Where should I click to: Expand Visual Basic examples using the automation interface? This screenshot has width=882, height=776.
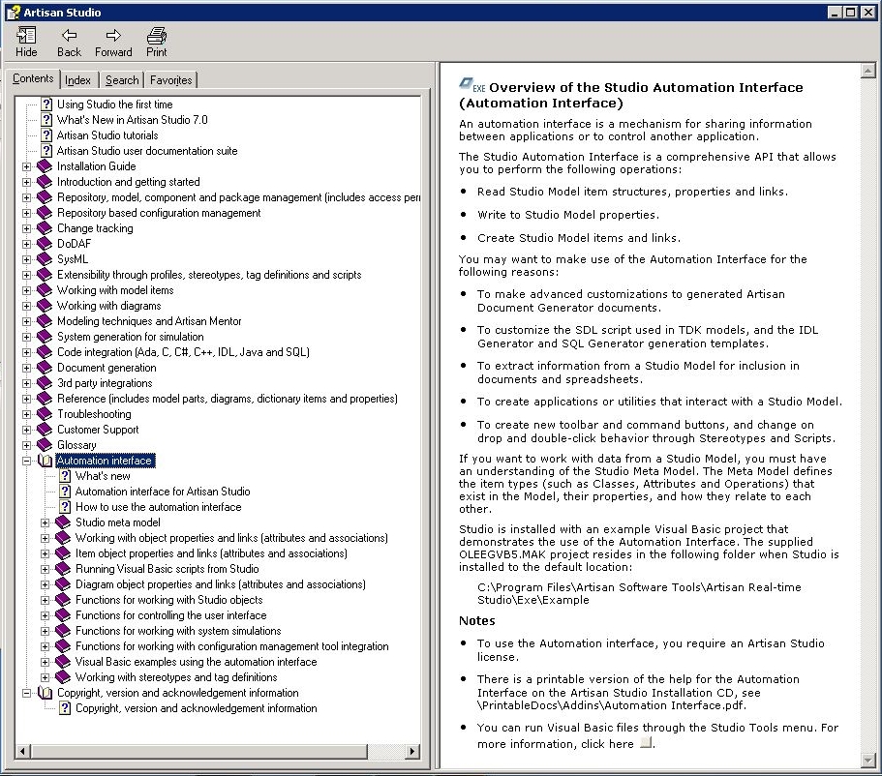45,662
